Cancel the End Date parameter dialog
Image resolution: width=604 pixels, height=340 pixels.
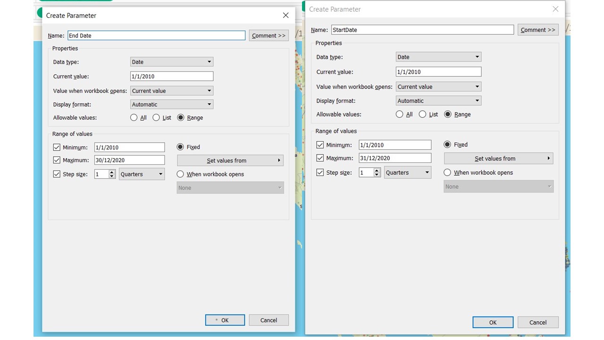point(268,320)
